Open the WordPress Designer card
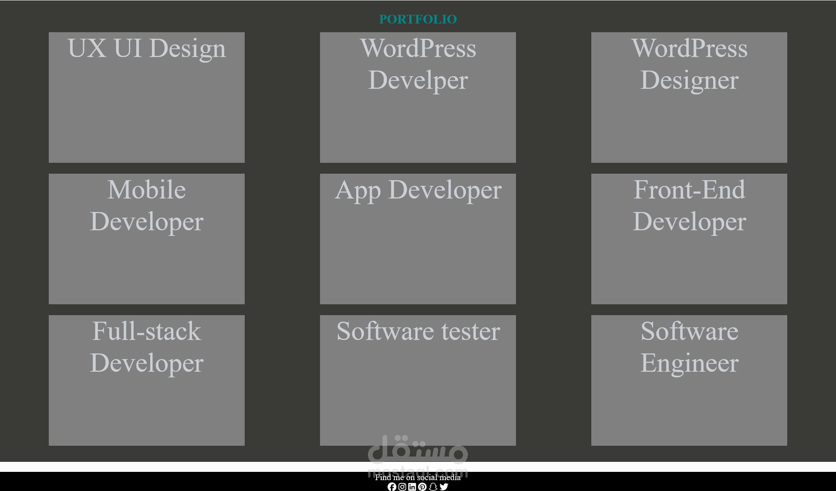 (x=689, y=126)
